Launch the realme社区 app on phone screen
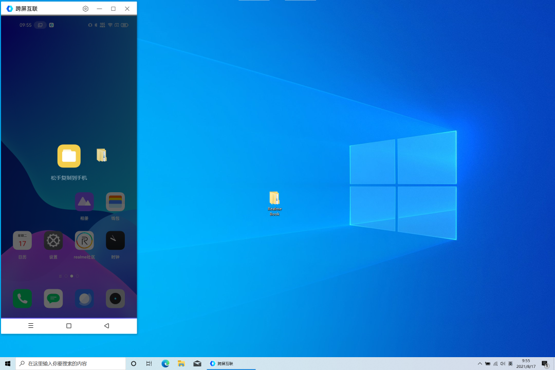Image resolution: width=555 pixels, height=370 pixels. 84,240
